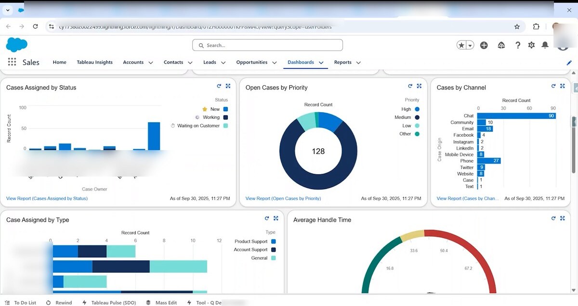Open View Report (Cases Assigned by Status) link
The width and height of the screenshot is (578, 306).
pyautogui.click(x=47, y=198)
